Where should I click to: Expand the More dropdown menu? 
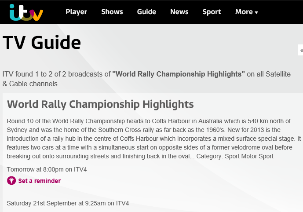tap(244, 12)
